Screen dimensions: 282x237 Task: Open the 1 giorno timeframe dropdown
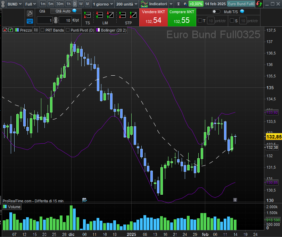click(103, 4)
